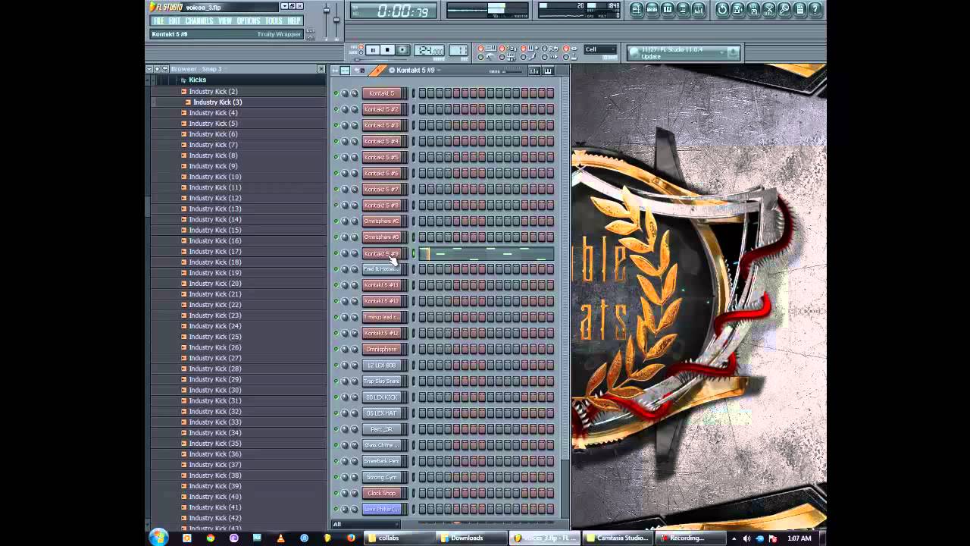Collapse the Kicks folder in browser

[197, 80]
